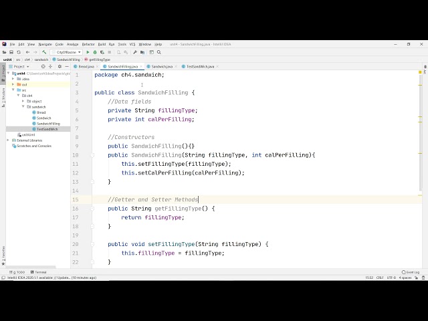The height and width of the screenshot is (321, 428).
Task: Start debugging with the bug icon
Action: 95,52
